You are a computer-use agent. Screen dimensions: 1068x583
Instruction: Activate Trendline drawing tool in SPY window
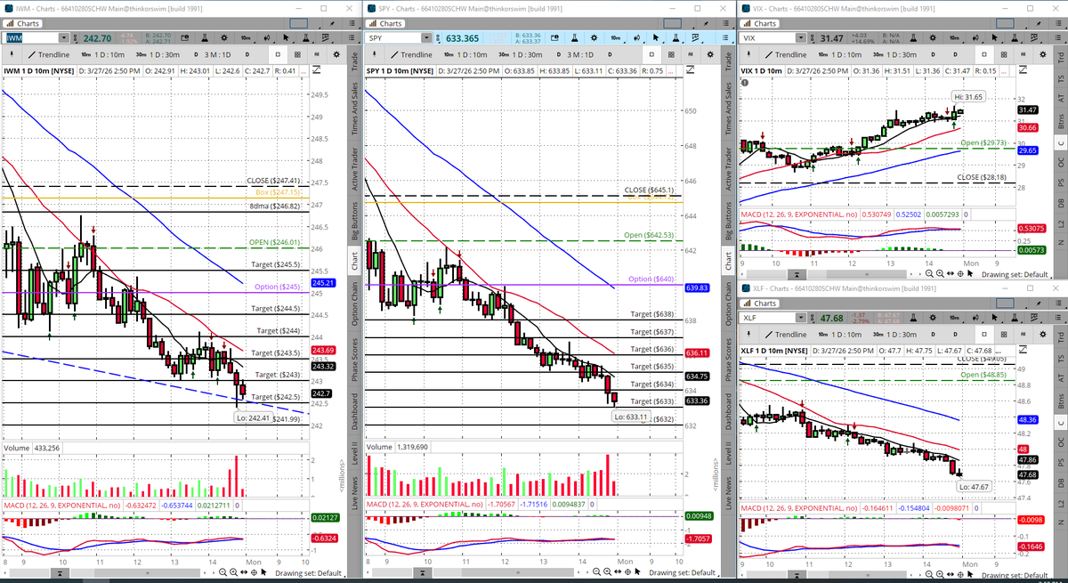412,55
